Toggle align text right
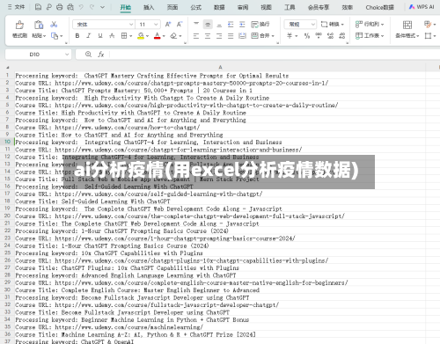The image size is (440, 344). tap(219, 36)
